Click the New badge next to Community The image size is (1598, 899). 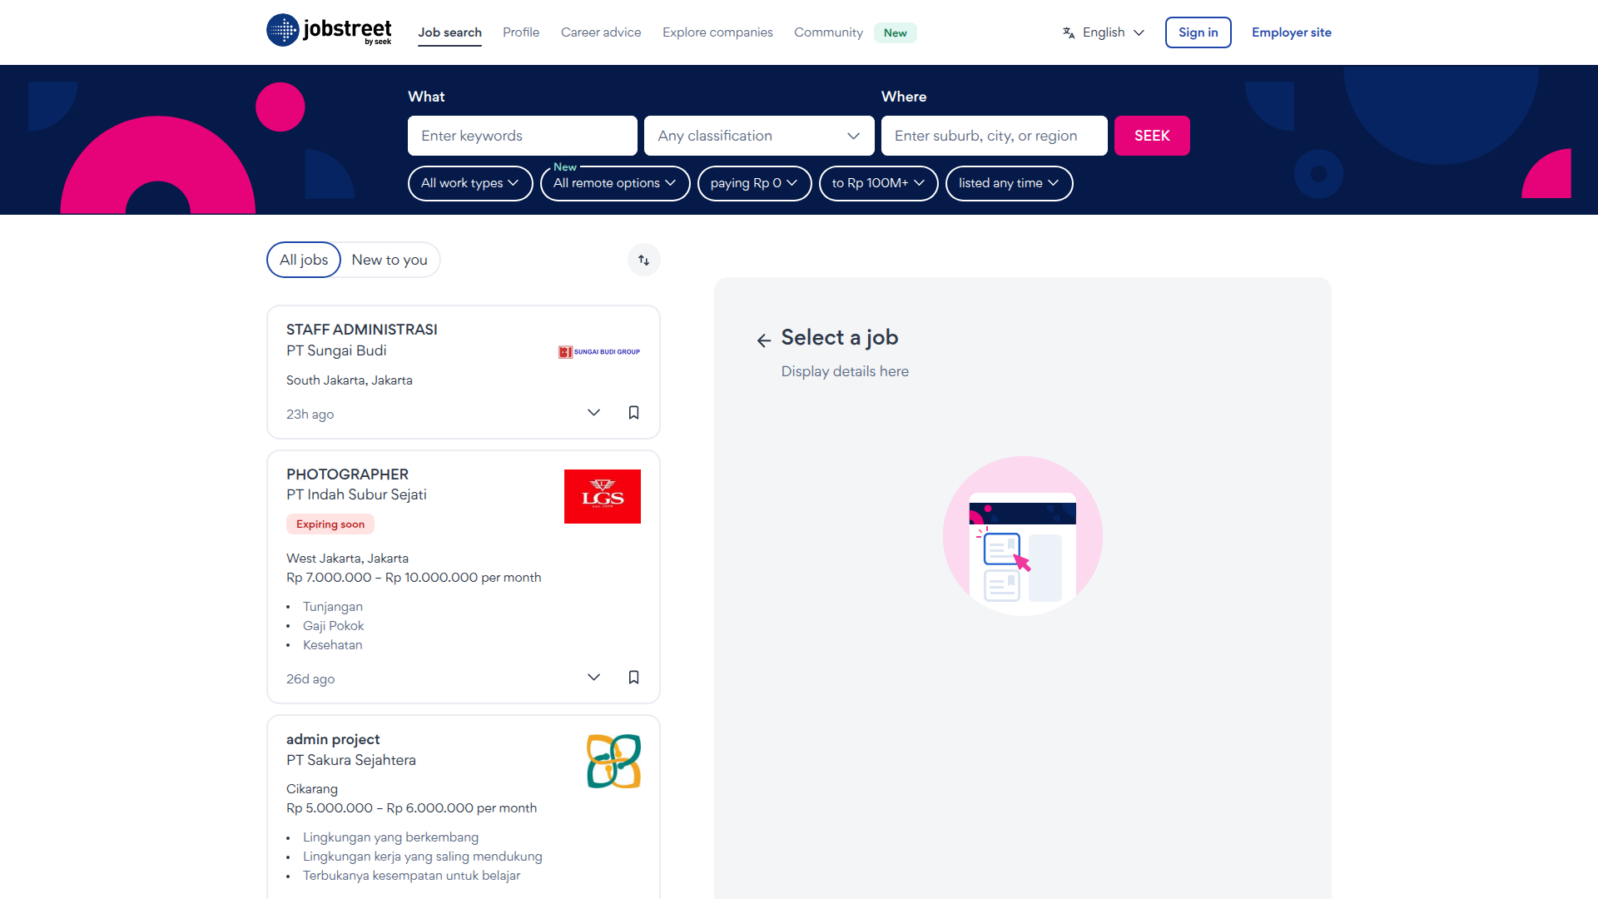pos(896,33)
